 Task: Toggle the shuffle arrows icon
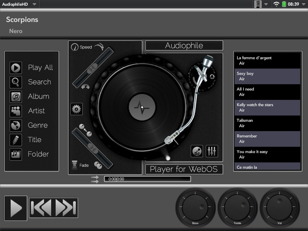point(95,179)
